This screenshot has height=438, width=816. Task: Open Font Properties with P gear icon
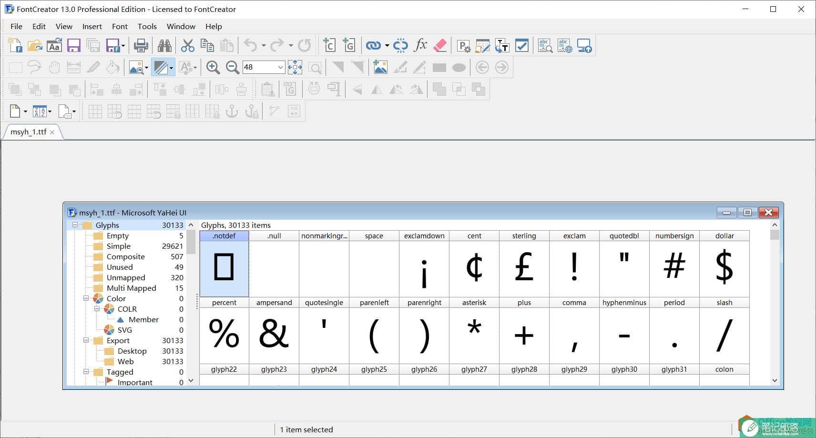click(463, 46)
